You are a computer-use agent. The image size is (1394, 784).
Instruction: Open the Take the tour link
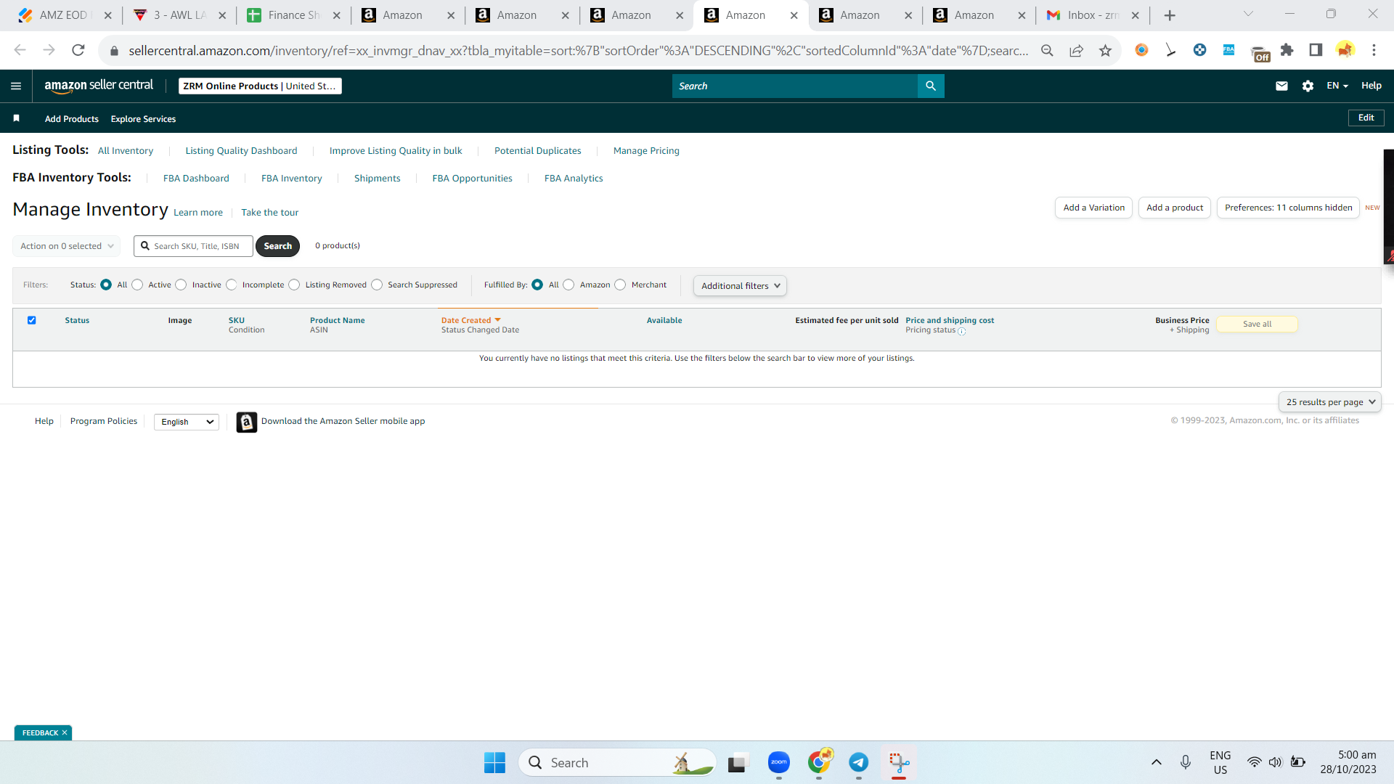point(270,213)
